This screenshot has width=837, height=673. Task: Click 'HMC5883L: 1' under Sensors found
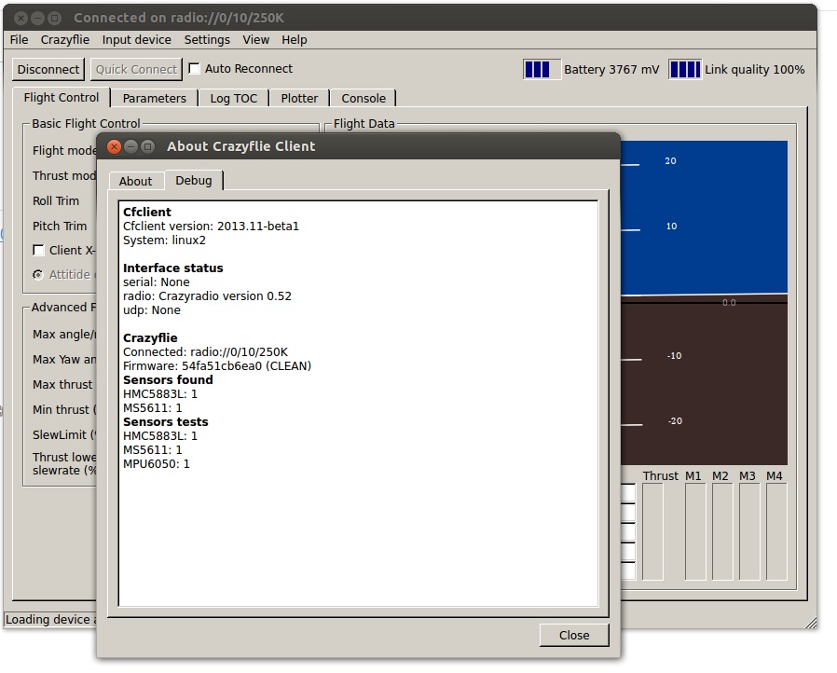tap(160, 394)
